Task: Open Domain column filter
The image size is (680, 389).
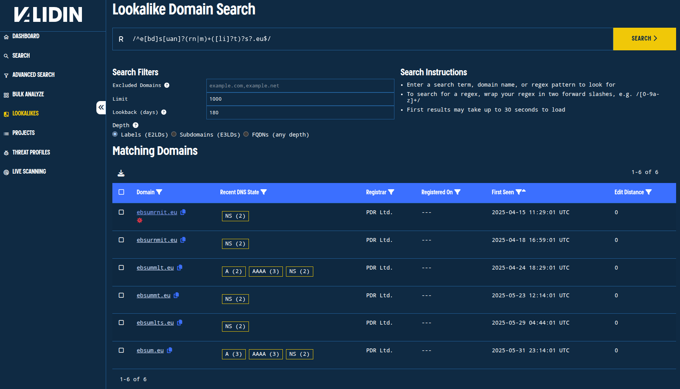Action: pos(159,192)
